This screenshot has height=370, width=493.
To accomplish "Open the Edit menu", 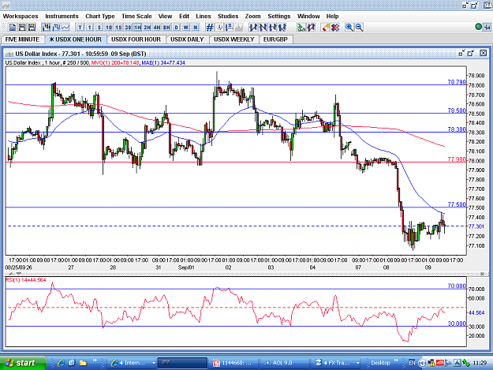I will coord(185,16).
